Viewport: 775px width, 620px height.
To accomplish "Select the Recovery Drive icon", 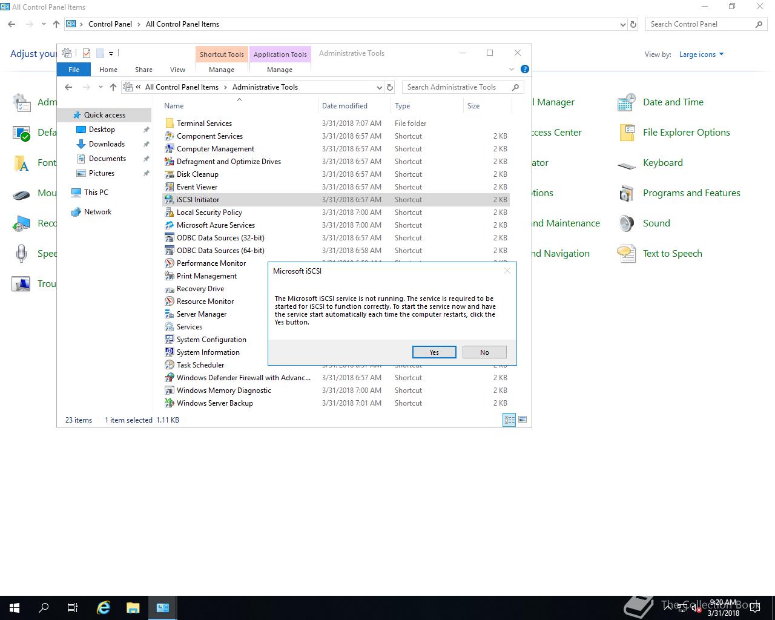I will [x=170, y=289].
